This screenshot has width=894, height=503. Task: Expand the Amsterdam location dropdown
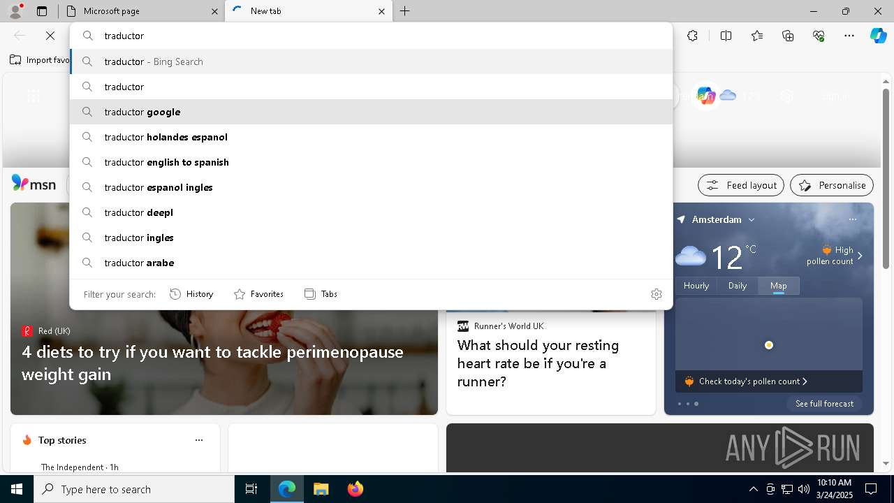752,219
